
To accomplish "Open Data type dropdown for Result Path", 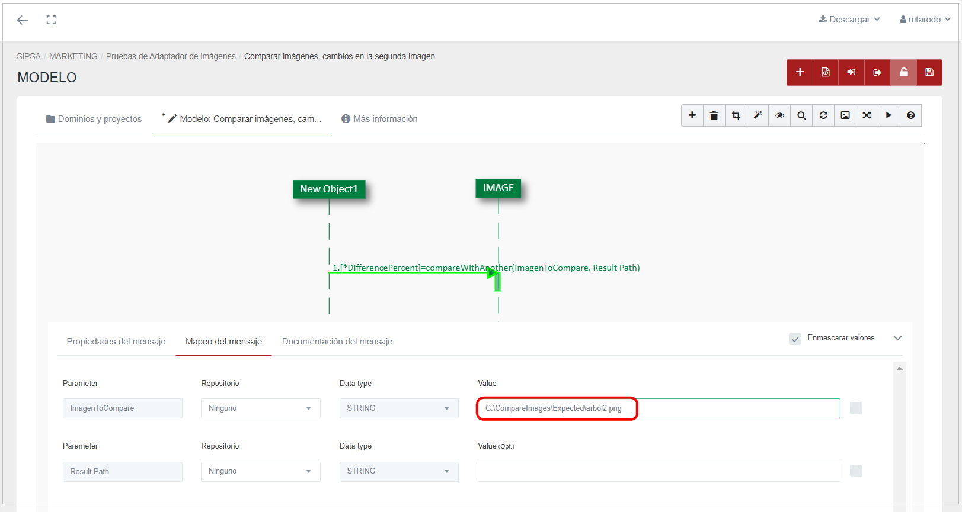I will pos(398,471).
